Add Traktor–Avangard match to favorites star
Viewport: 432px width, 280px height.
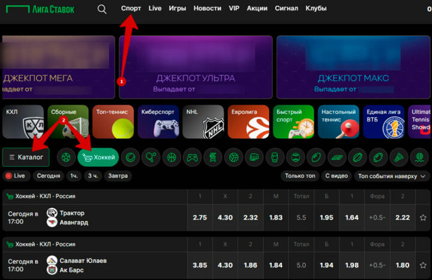[x=423, y=218]
